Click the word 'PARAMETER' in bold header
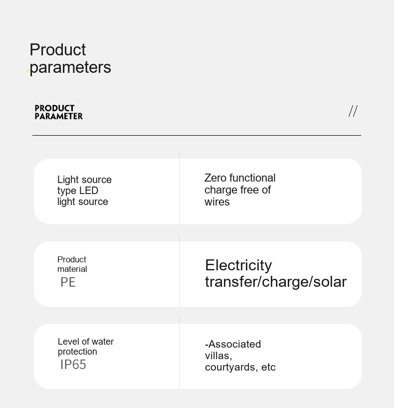The image size is (394, 408). click(58, 116)
